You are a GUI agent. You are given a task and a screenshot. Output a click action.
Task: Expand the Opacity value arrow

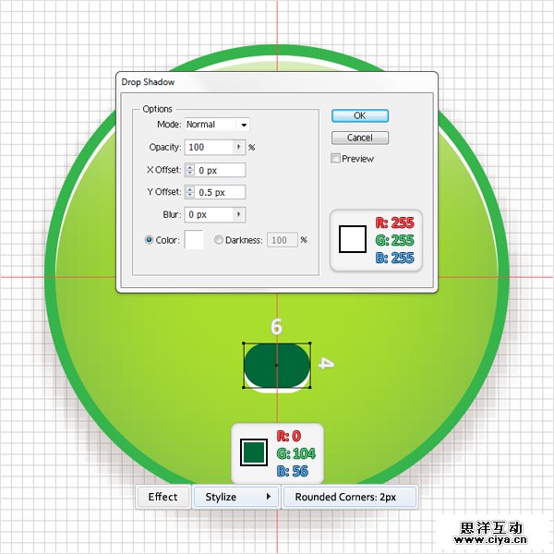(x=239, y=147)
